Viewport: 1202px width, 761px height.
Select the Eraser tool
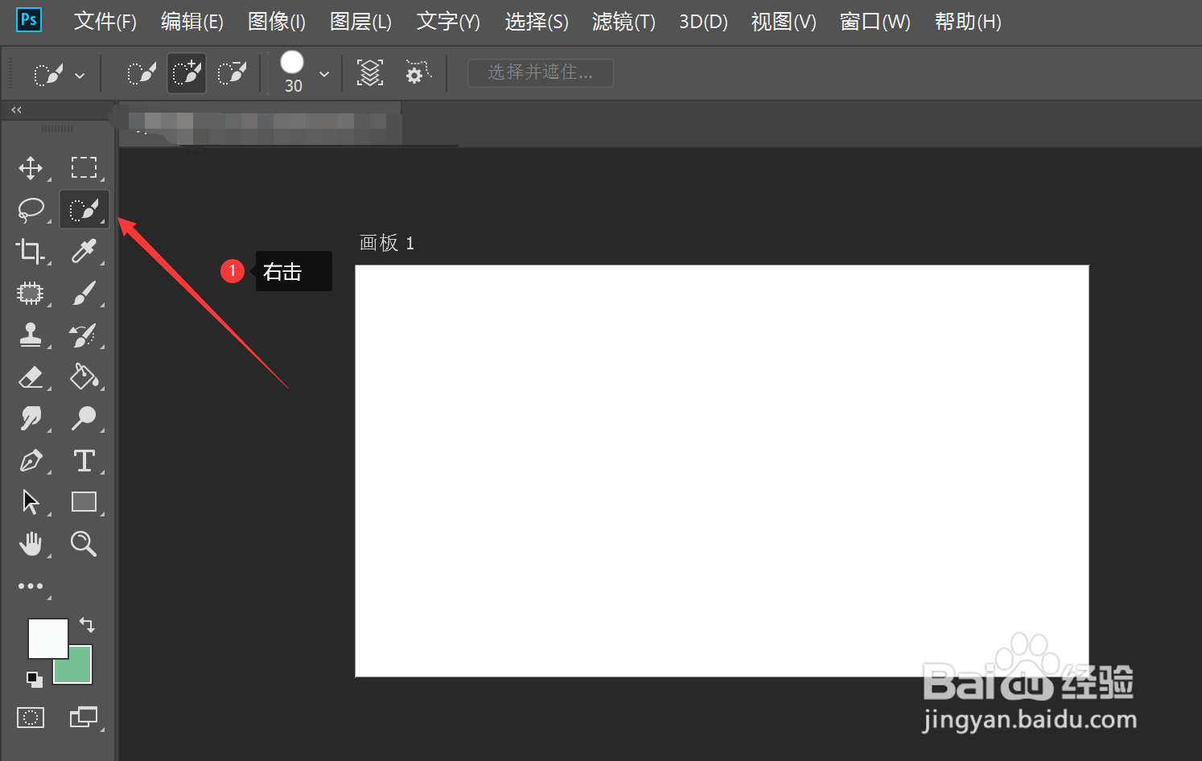point(31,377)
